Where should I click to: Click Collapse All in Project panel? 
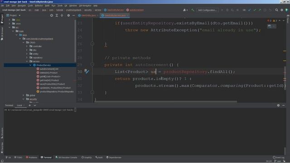click(62, 15)
